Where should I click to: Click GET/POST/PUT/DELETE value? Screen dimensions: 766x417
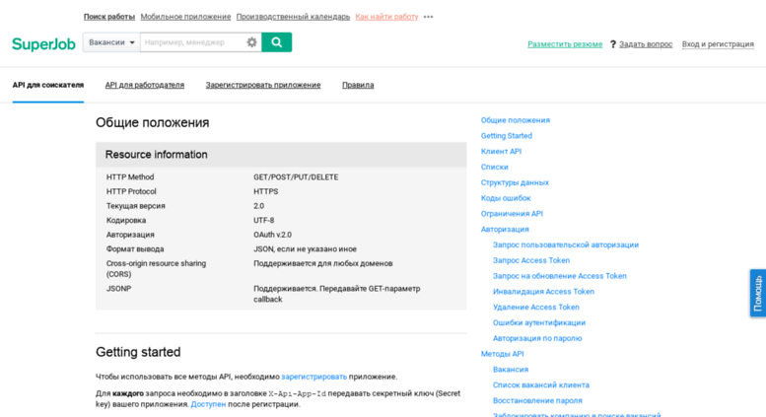pos(296,177)
